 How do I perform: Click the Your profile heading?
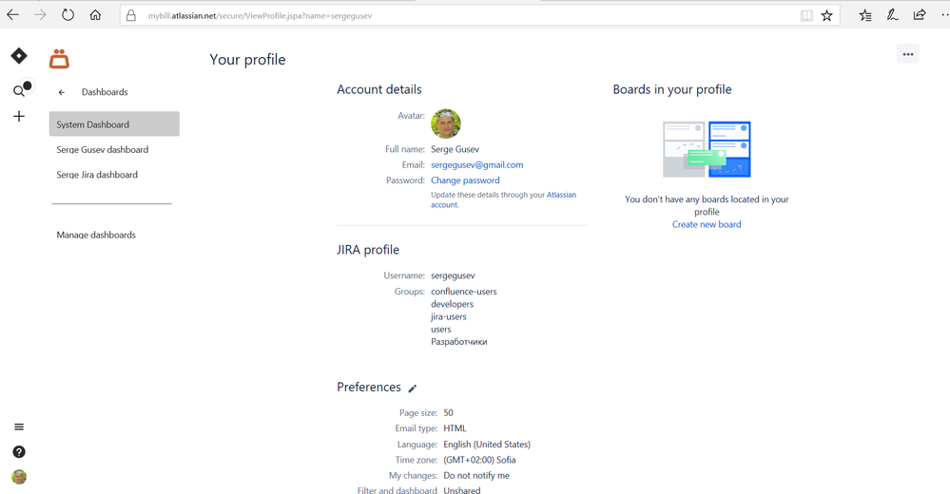pos(247,59)
